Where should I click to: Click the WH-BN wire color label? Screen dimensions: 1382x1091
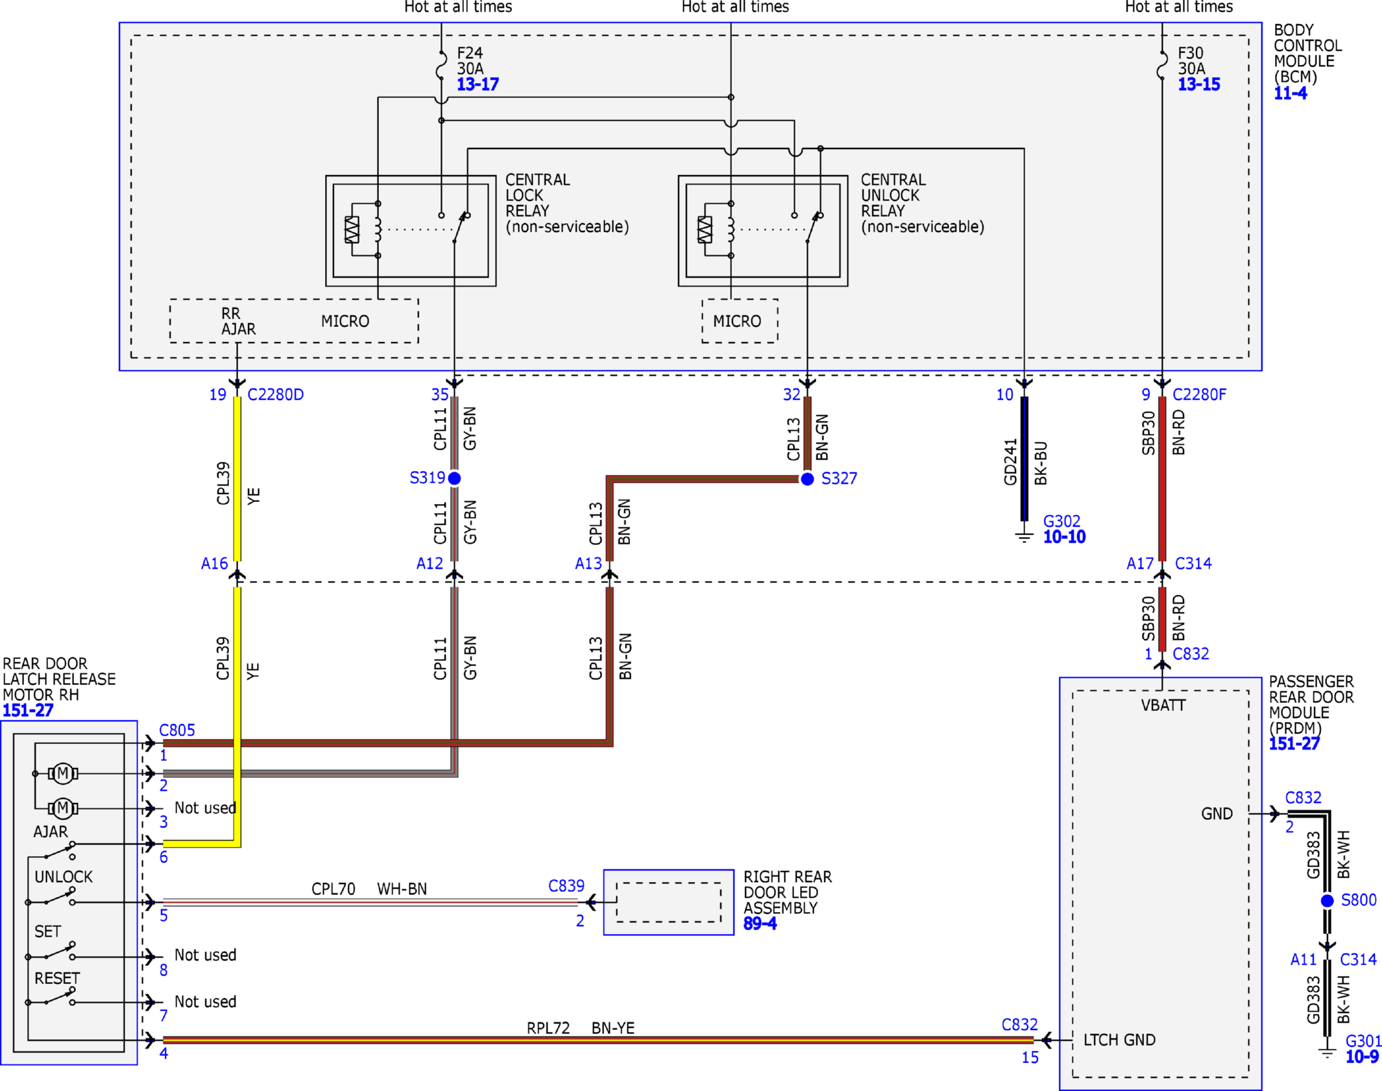402,889
